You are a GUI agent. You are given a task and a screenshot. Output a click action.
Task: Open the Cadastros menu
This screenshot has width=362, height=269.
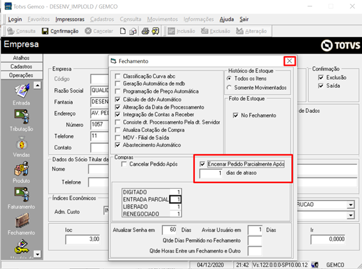click(x=102, y=19)
